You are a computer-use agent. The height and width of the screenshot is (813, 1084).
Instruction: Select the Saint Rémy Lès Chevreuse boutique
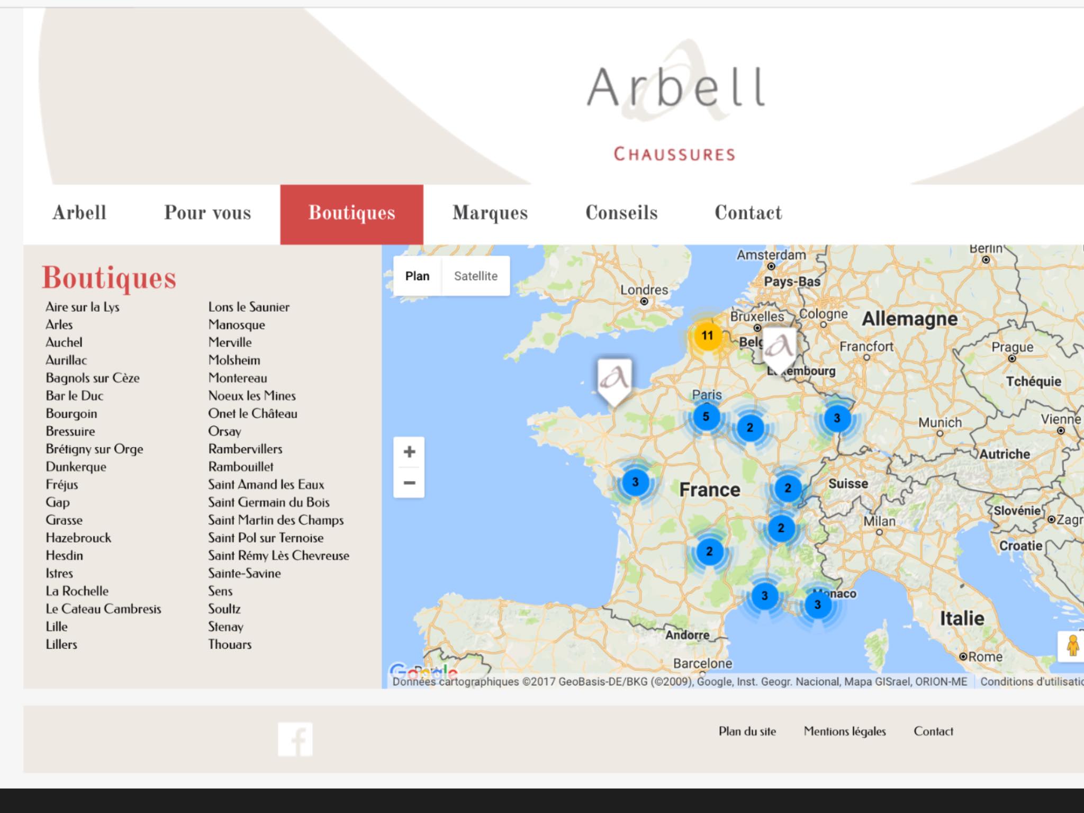coord(278,556)
